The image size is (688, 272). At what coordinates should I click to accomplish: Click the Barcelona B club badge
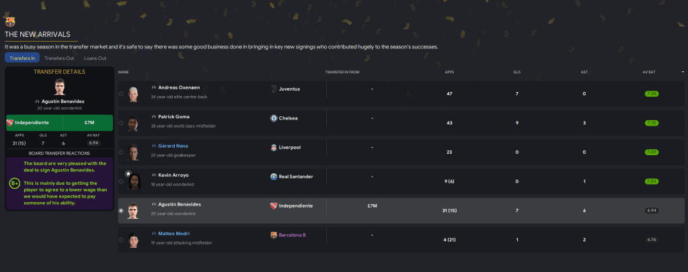[x=274, y=235]
